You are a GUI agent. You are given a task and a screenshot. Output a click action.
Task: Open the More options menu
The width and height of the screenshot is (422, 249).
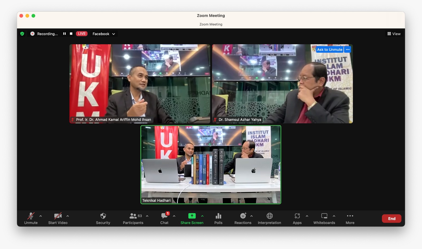[x=350, y=216]
